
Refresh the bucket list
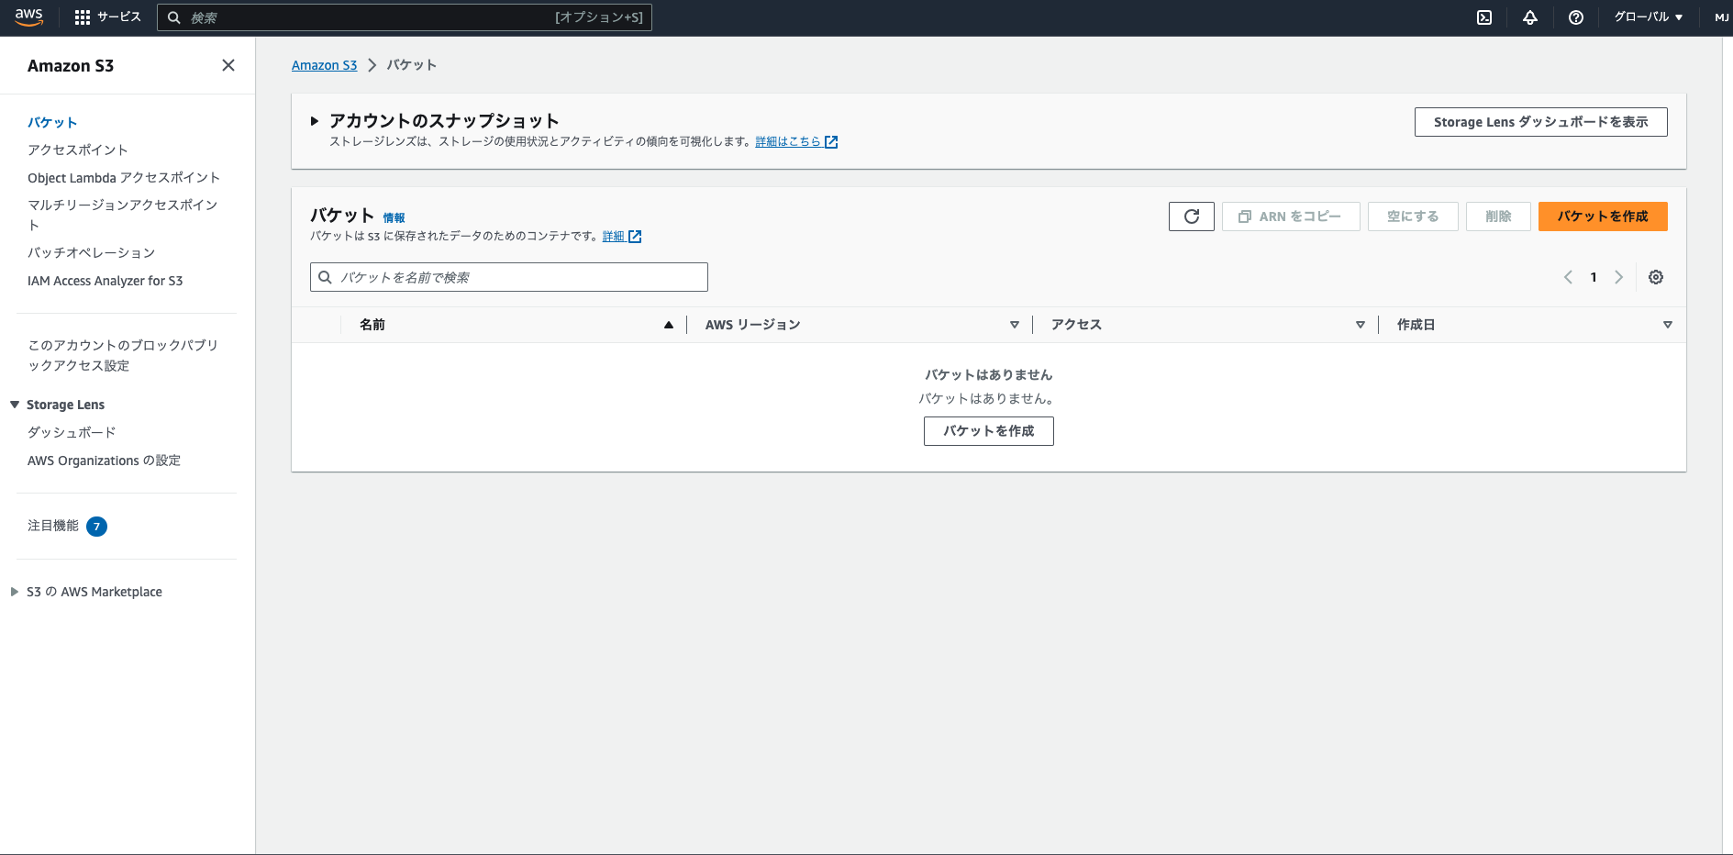click(x=1192, y=217)
